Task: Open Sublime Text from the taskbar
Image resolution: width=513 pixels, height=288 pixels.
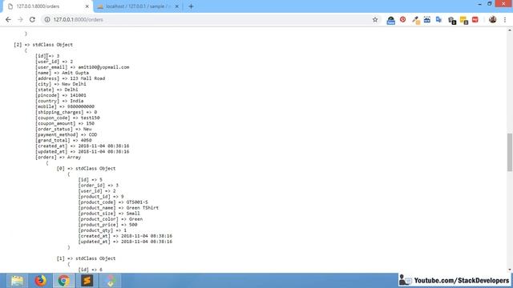Action: pos(87,281)
